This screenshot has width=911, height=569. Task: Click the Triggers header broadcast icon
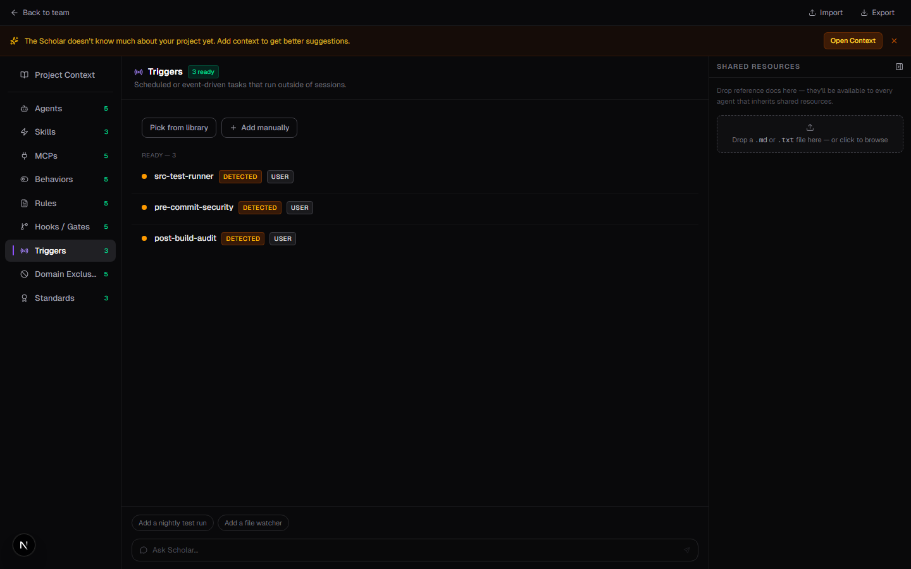point(139,72)
